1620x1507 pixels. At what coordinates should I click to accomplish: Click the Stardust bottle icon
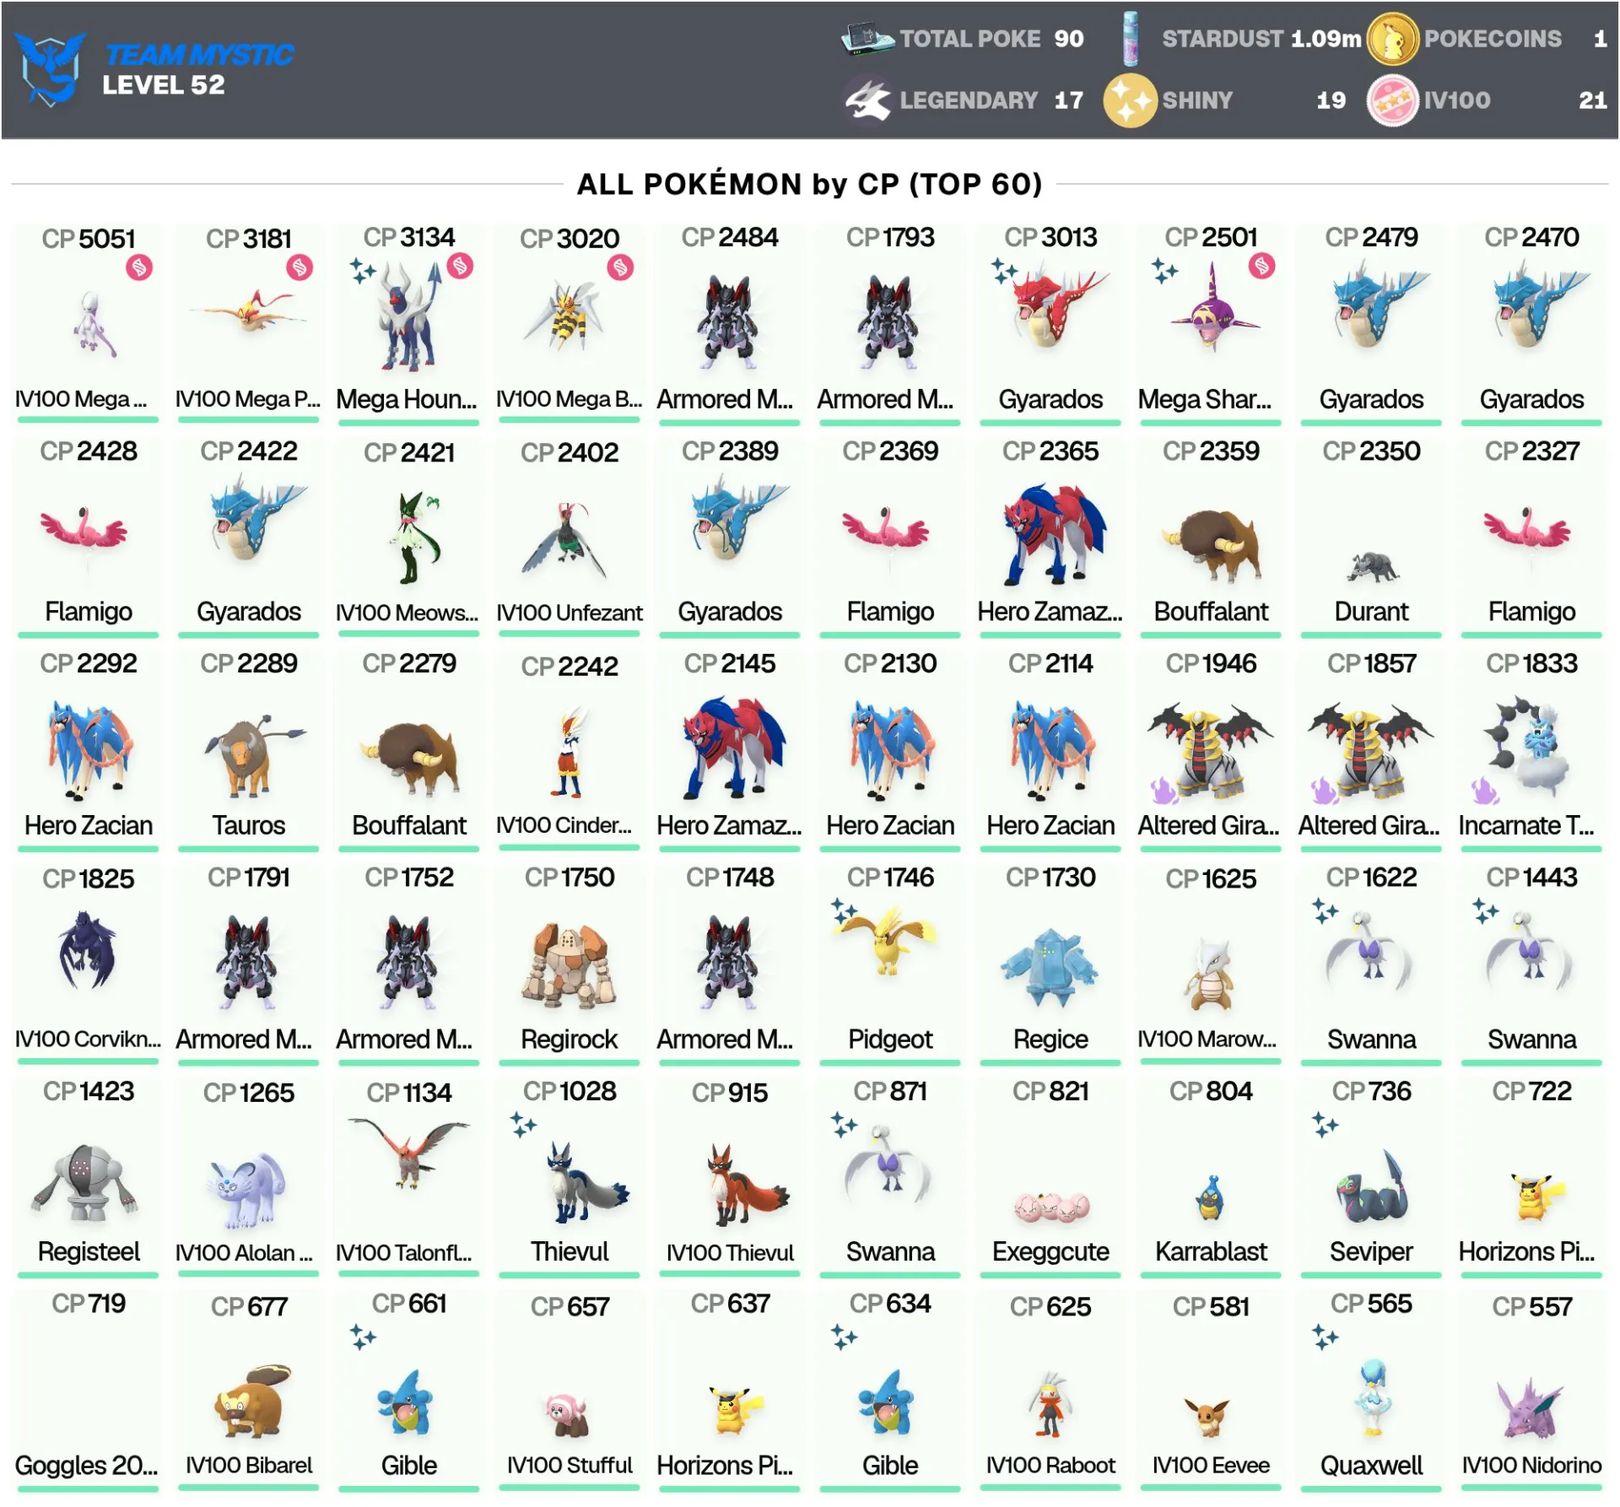pos(1131,39)
